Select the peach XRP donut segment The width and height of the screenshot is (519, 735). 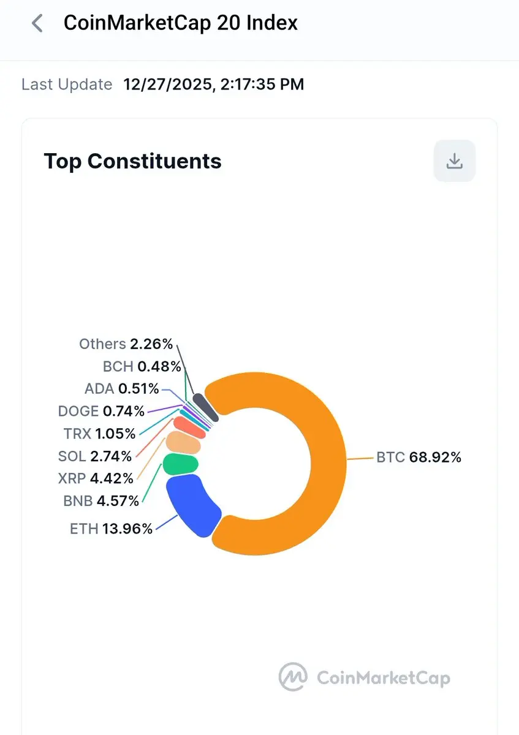point(183,443)
